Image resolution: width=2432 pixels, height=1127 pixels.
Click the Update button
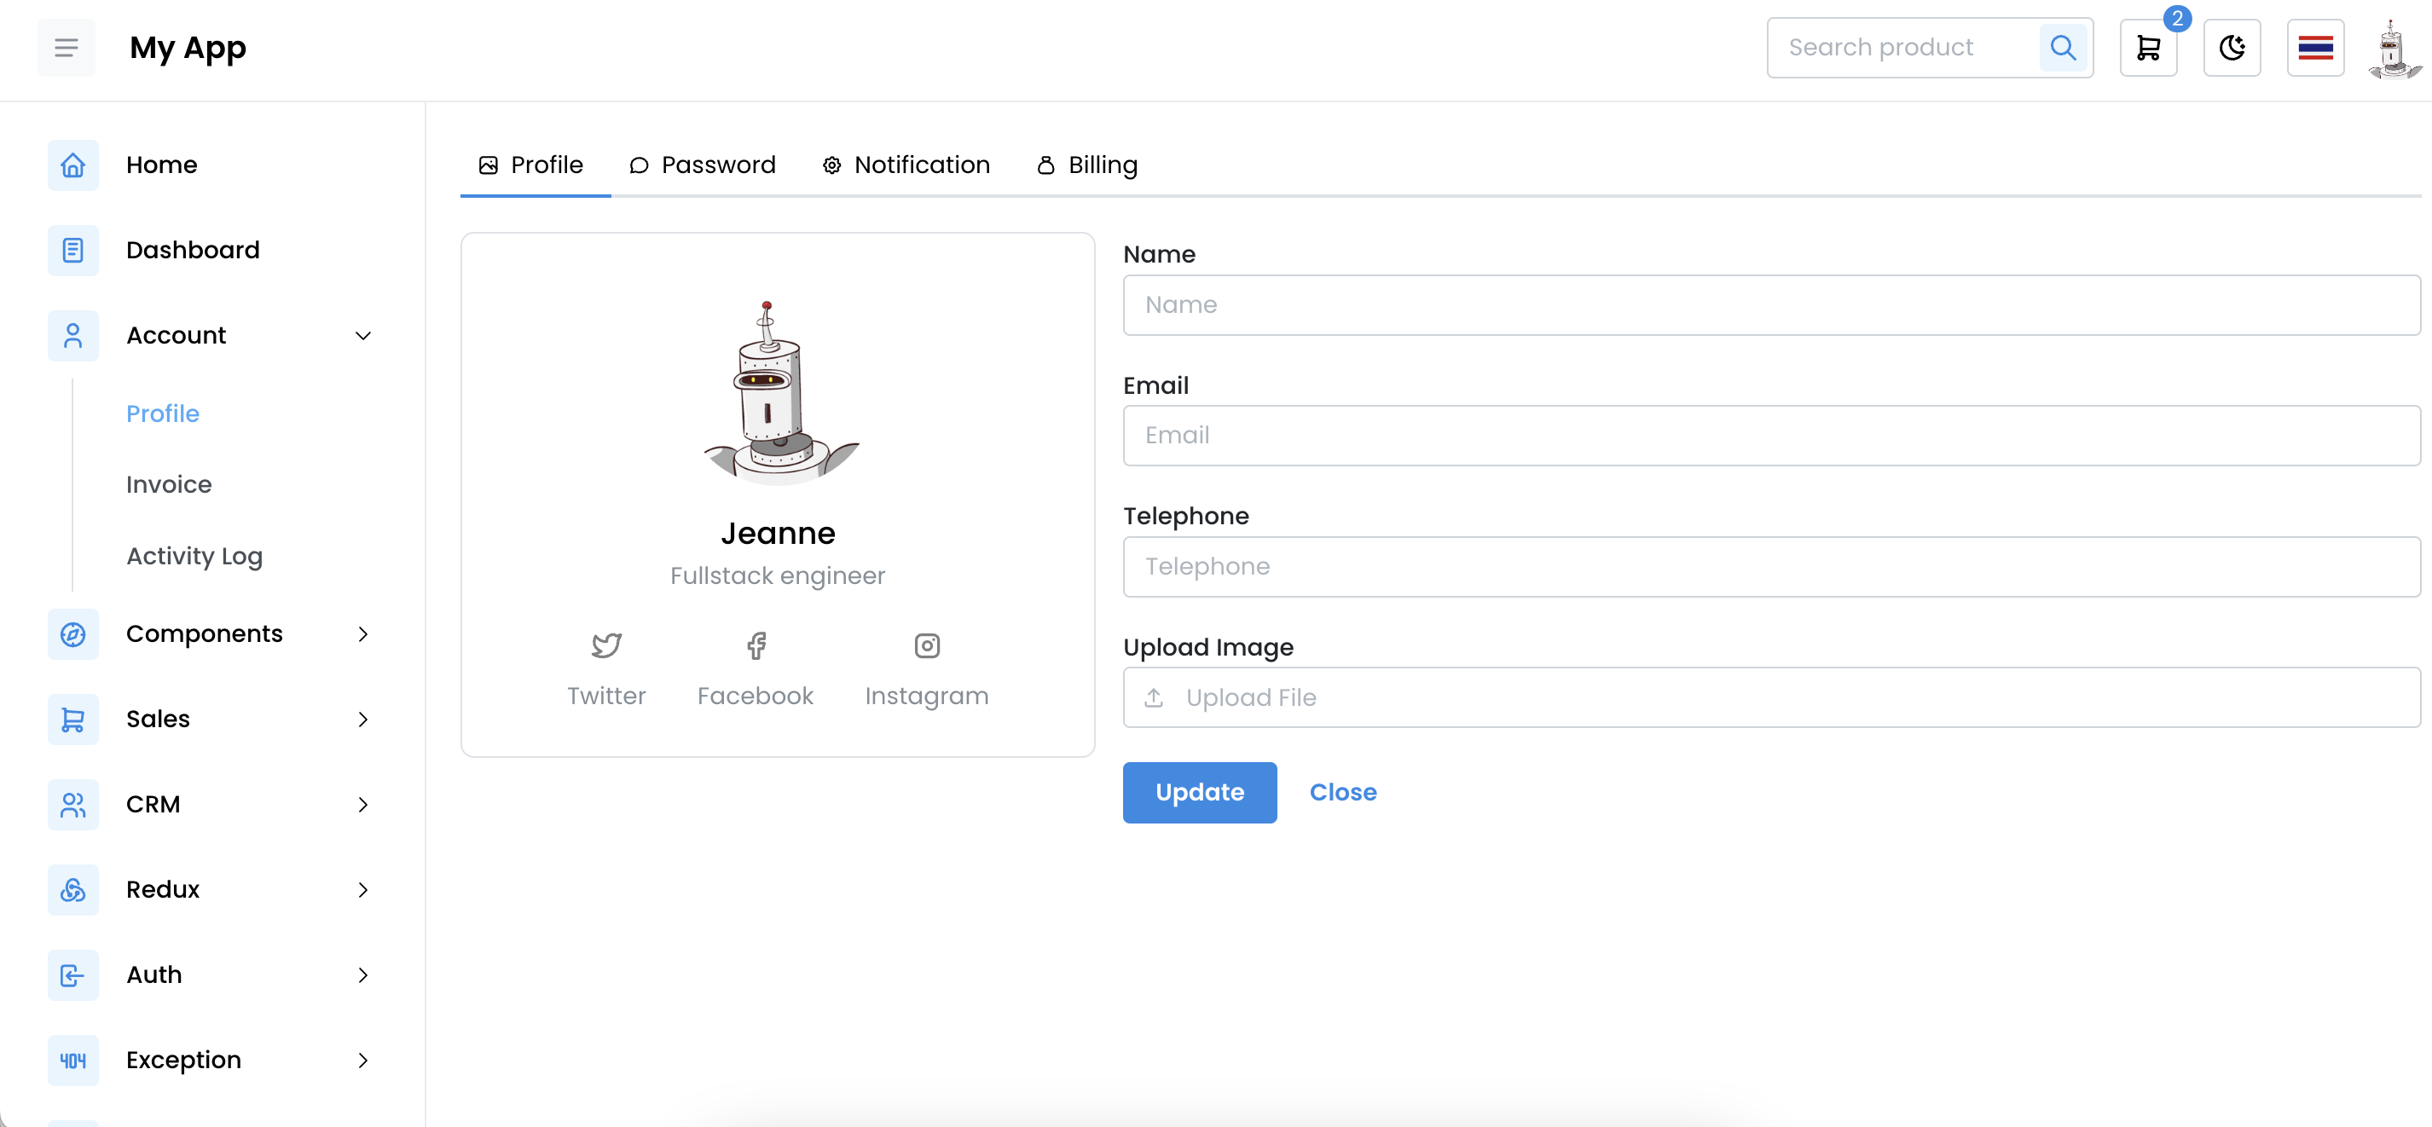1199,792
